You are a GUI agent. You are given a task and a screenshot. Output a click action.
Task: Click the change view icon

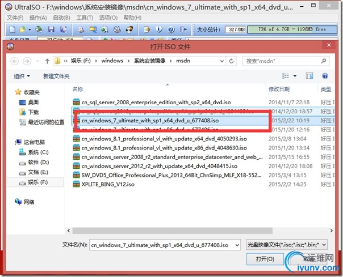tap(286, 76)
